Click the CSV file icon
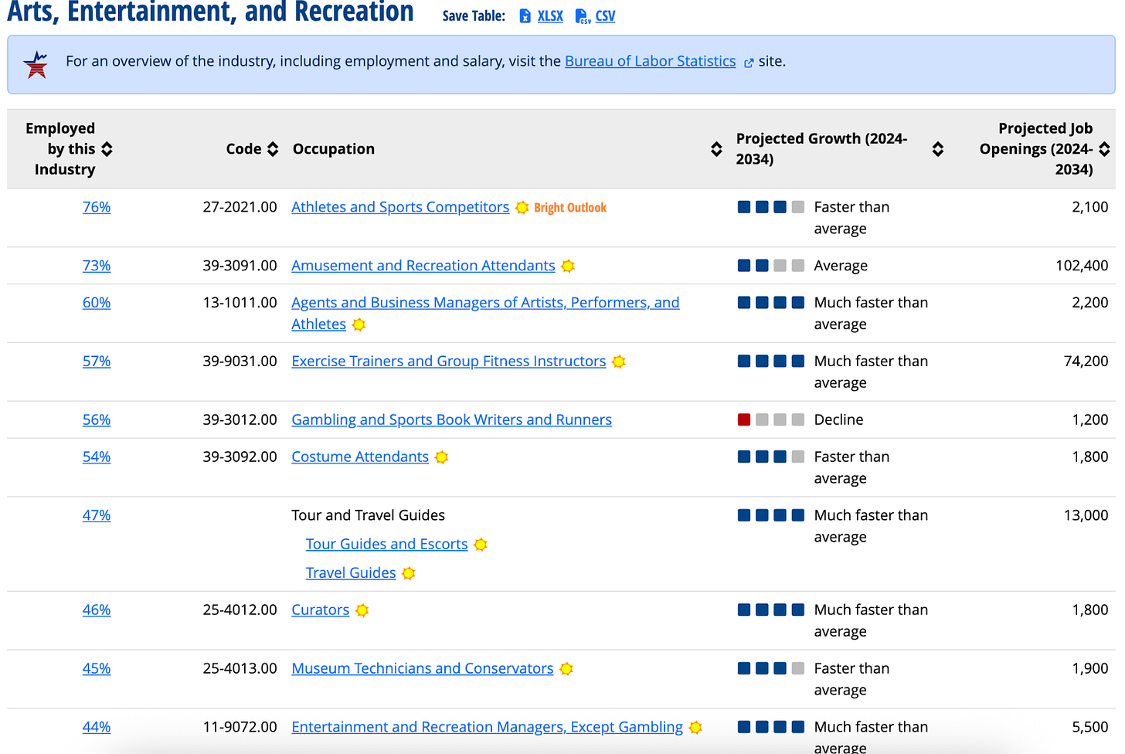The image size is (1125, 754). [583, 15]
